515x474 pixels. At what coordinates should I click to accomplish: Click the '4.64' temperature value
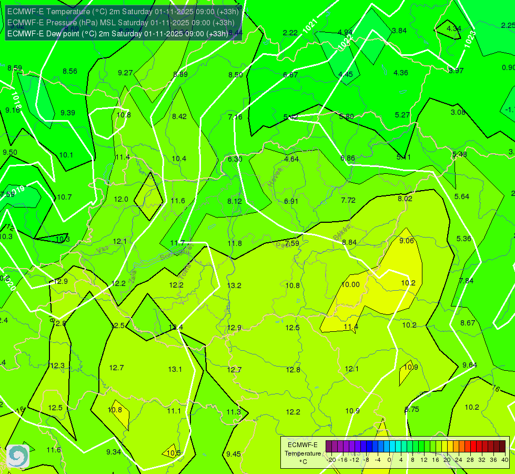[291, 159]
